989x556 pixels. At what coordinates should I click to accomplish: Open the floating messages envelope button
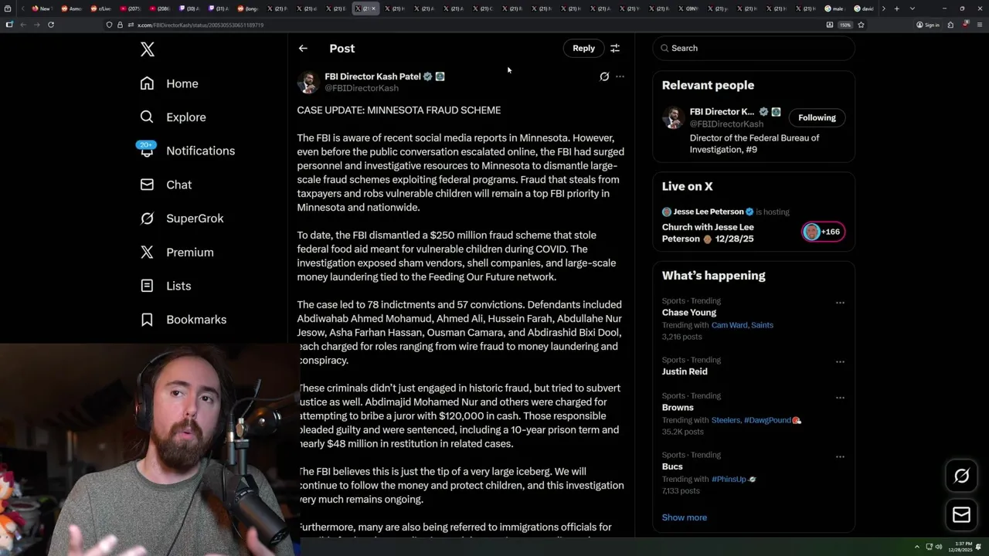(961, 515)
